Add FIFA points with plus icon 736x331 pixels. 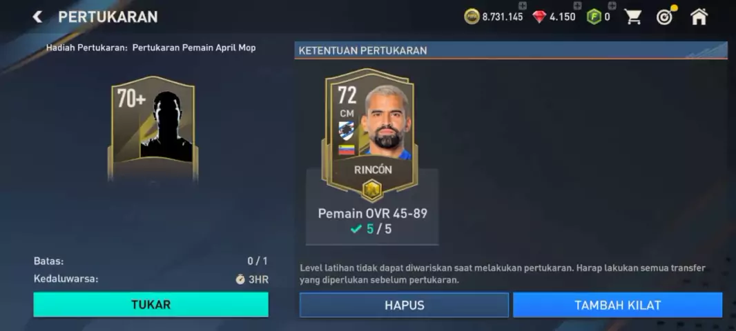612,6
